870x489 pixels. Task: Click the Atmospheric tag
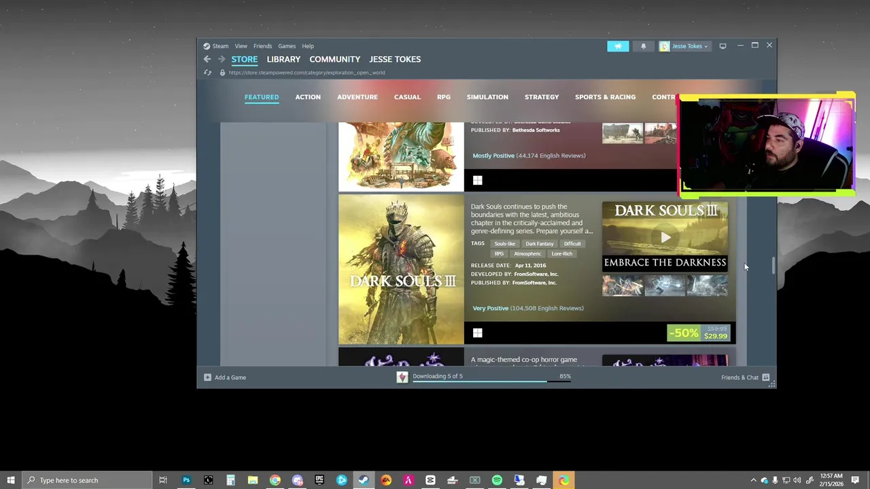527,254
